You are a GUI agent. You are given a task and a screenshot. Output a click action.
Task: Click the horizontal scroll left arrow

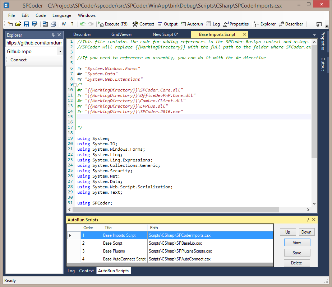tap(69, 210)
